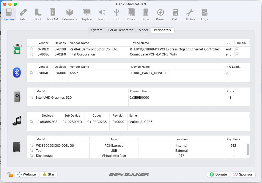Open the Power toolbar section
262x183 pixels.
[x=160, y=15]
